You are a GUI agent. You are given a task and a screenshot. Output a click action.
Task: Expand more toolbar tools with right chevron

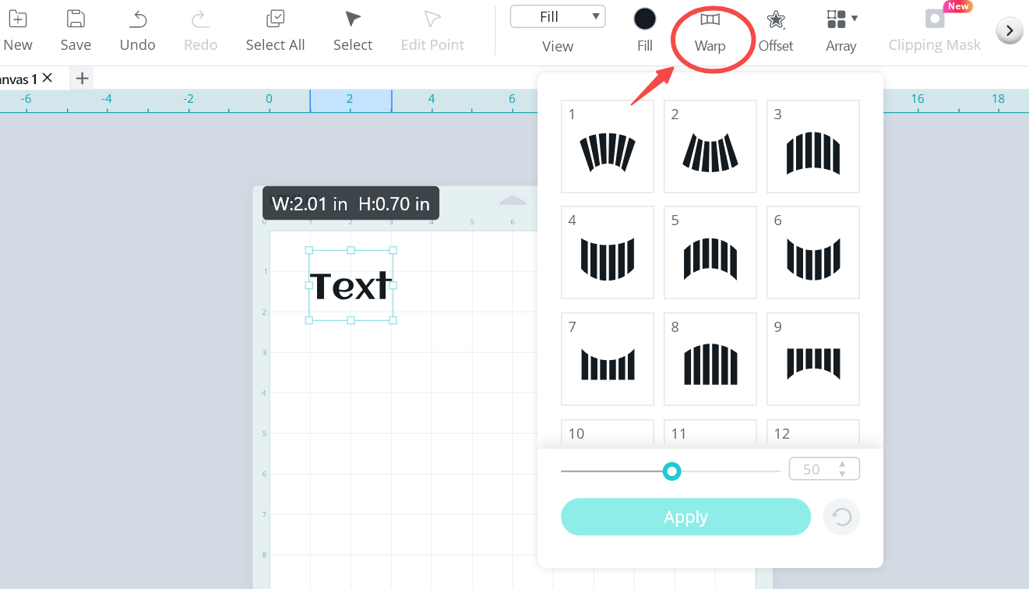point(1010,30)
